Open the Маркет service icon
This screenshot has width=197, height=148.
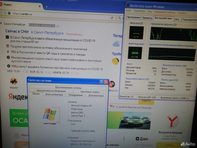pyautogui.click(x=14, y=81)
